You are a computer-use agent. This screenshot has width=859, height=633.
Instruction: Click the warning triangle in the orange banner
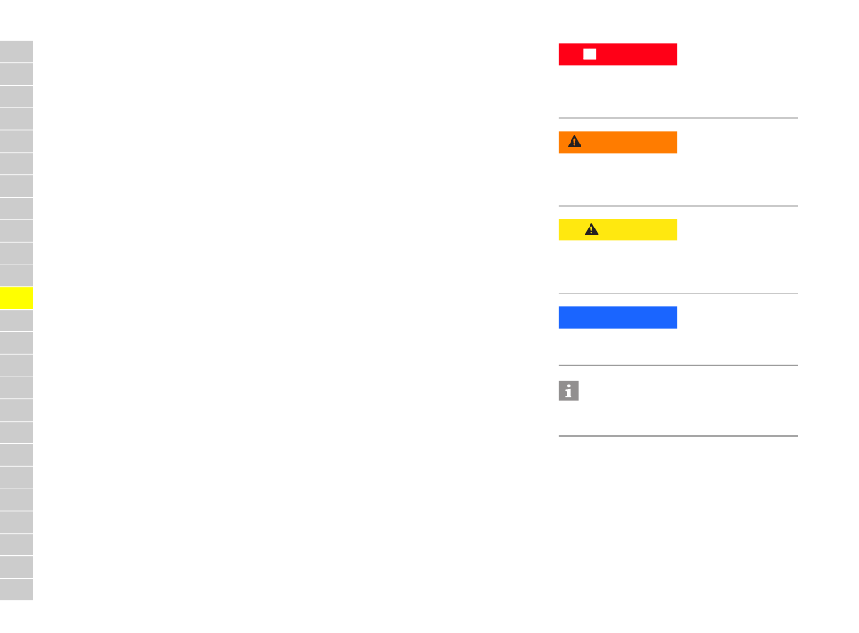[574, 142]
